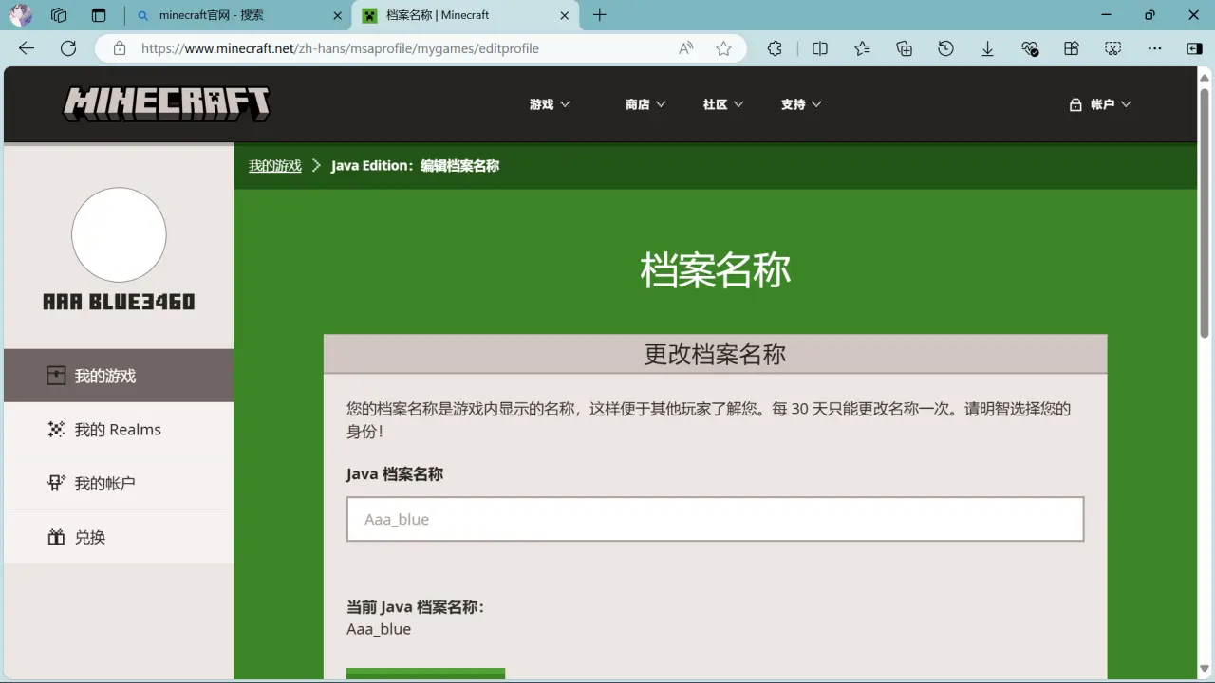Click the 更改档案名称 heading
This screenshot has height=683, width=1215.
(715, 355)
